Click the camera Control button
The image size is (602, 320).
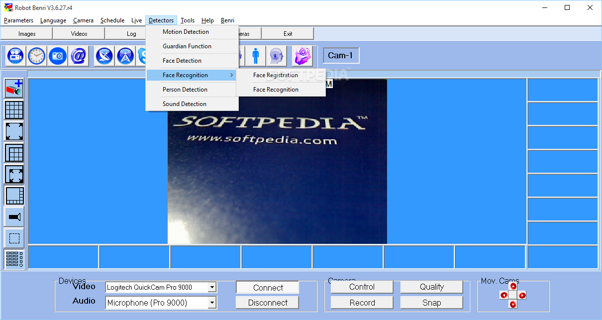pyautogui.click(x=362, y=287)
